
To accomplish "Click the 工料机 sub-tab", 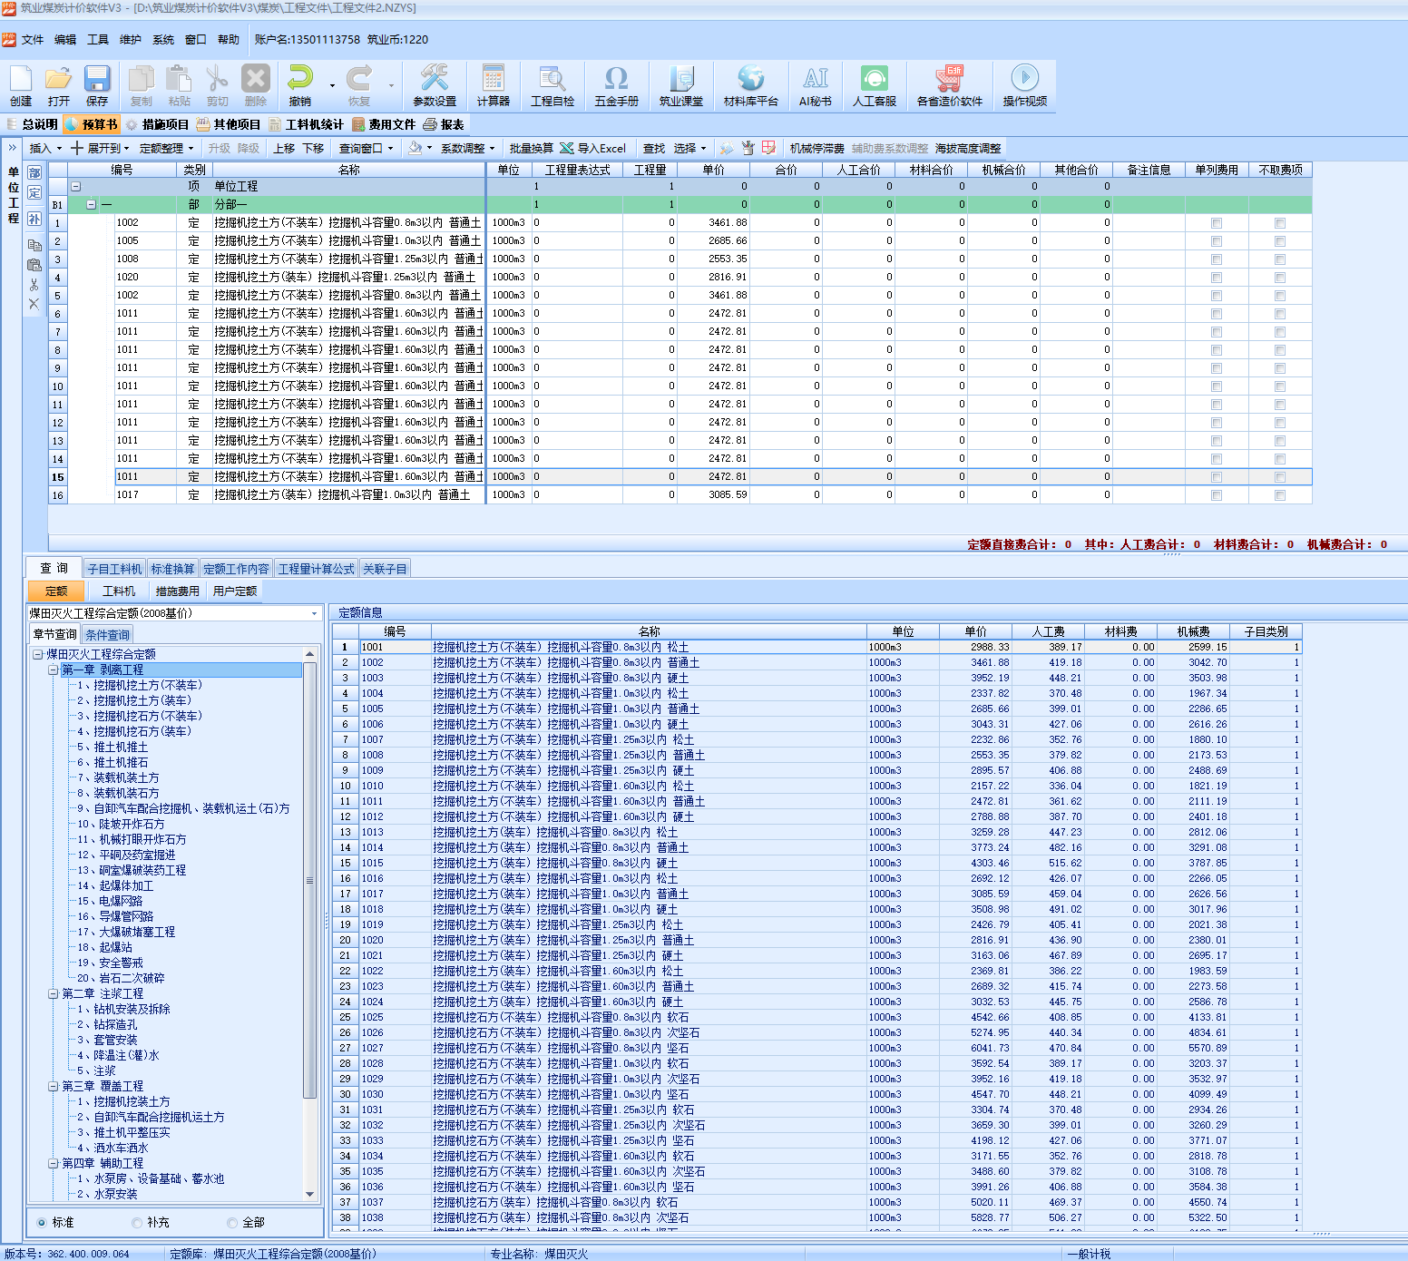I will click(119, 591).
